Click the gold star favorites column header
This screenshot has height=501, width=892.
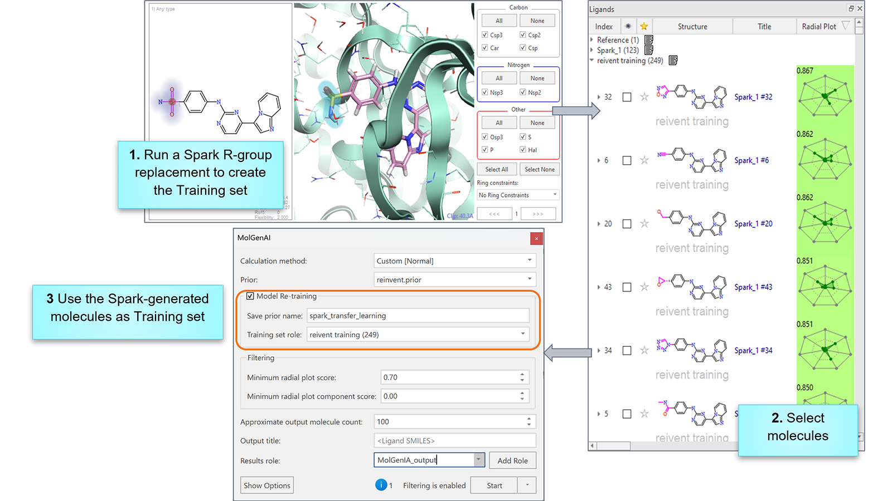pyautogui.click(x=644, y=26)
